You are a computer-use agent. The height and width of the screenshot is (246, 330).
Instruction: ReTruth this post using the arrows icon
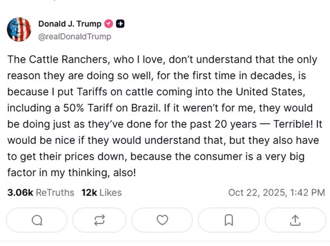100,220
